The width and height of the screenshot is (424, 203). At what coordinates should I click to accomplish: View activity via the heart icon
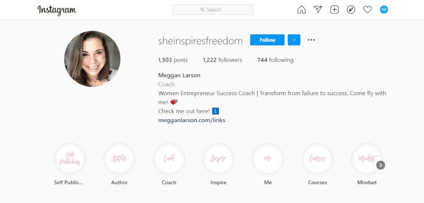coord(367,10)
